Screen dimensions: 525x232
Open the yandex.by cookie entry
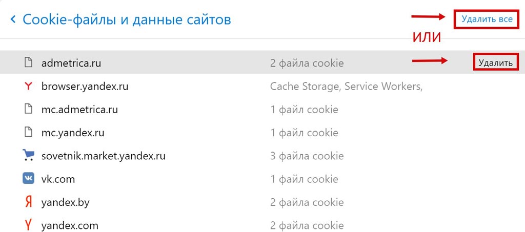point(65,202)
